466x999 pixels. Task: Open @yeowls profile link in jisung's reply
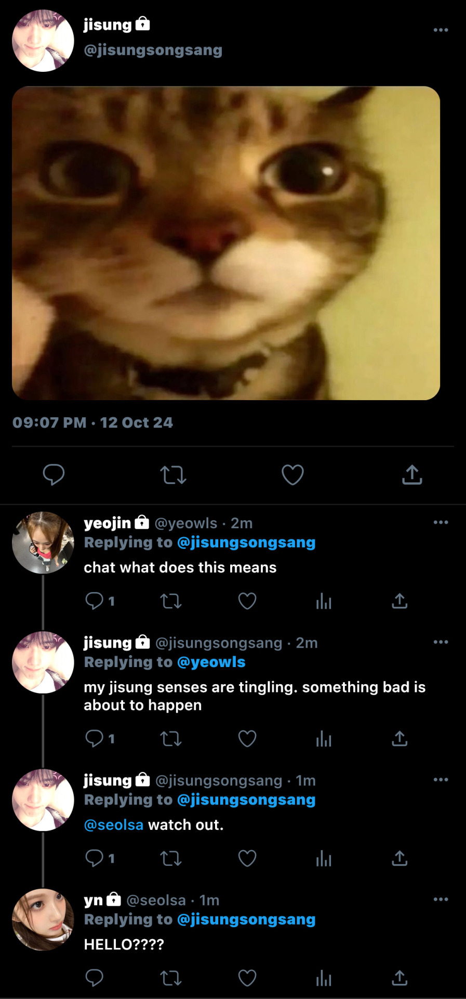pyautogui.click(x=211, y=662)
